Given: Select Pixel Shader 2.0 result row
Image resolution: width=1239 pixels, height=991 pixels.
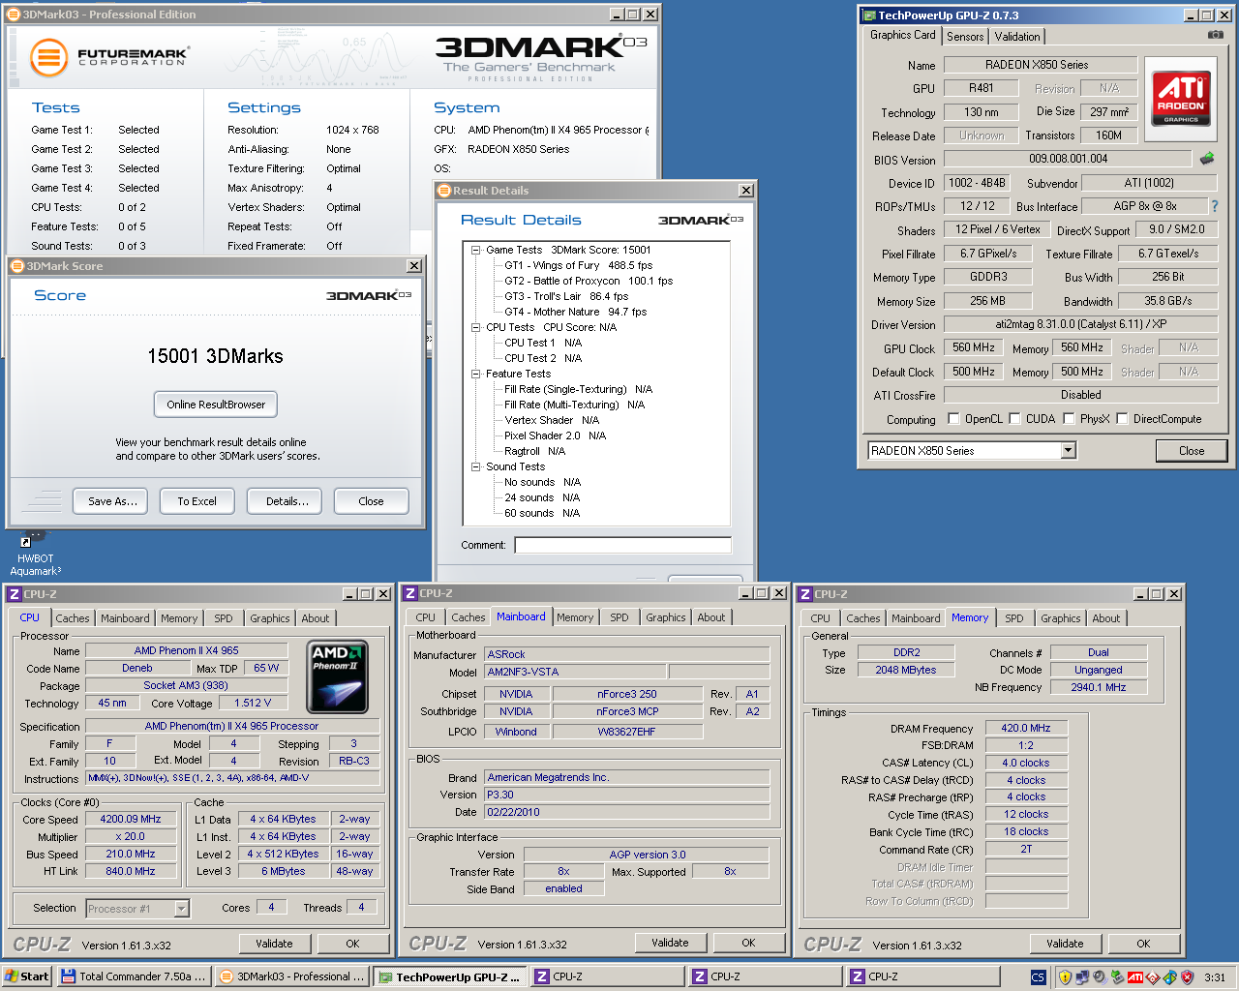Looking at the screenshot, I should pos(555,435).
